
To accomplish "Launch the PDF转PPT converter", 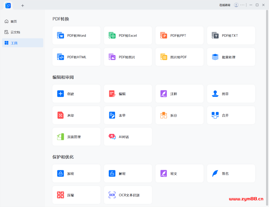I will [x=179, y=35].
